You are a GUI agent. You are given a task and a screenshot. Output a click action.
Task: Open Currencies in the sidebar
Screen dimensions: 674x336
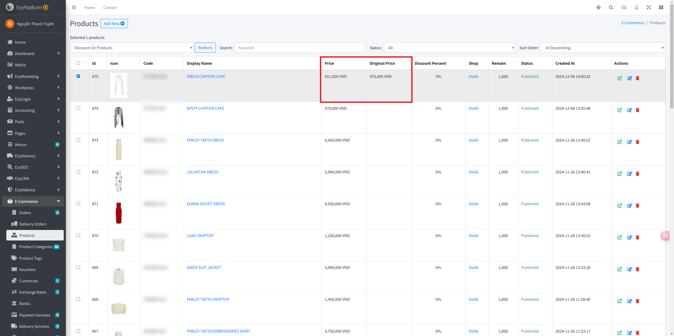(x=35, y=281)
